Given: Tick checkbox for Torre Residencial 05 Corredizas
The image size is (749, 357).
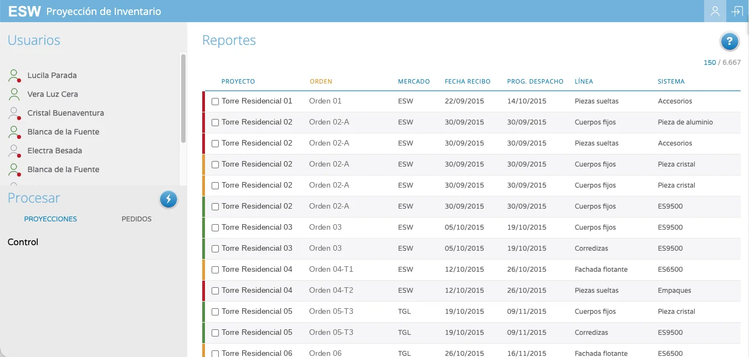Looking at the screenshot, I should click(216, 333).
